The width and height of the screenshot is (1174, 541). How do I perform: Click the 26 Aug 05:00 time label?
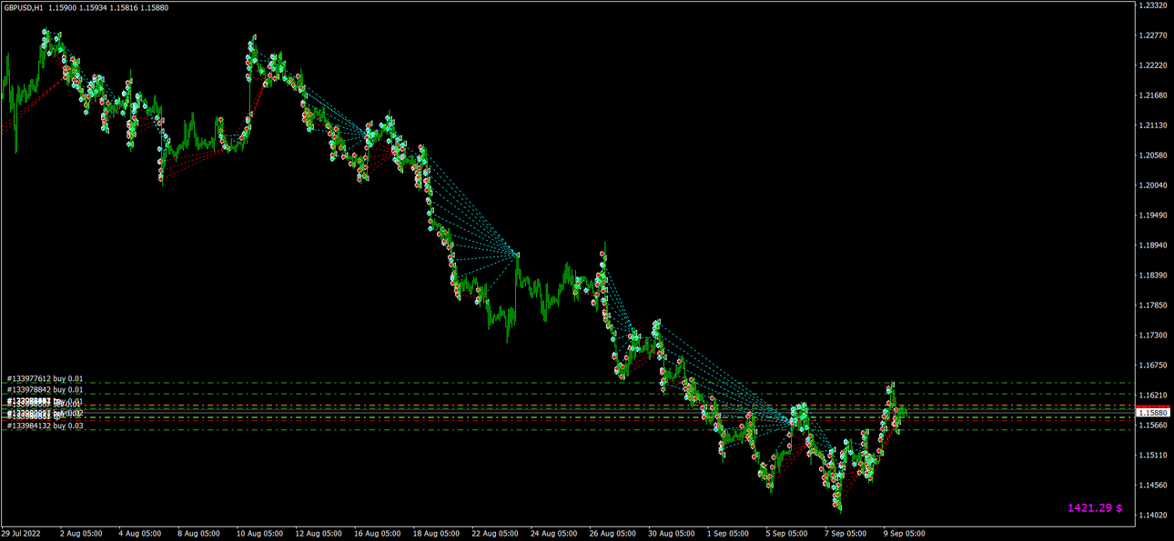pyautogui.click(x=612, y=534)
